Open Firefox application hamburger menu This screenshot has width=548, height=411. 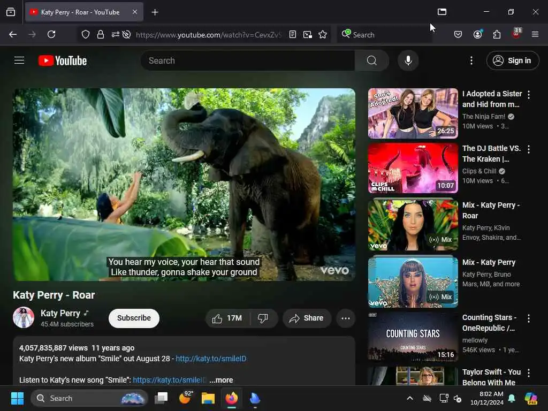pyautogui.click(x=535, y=34)
